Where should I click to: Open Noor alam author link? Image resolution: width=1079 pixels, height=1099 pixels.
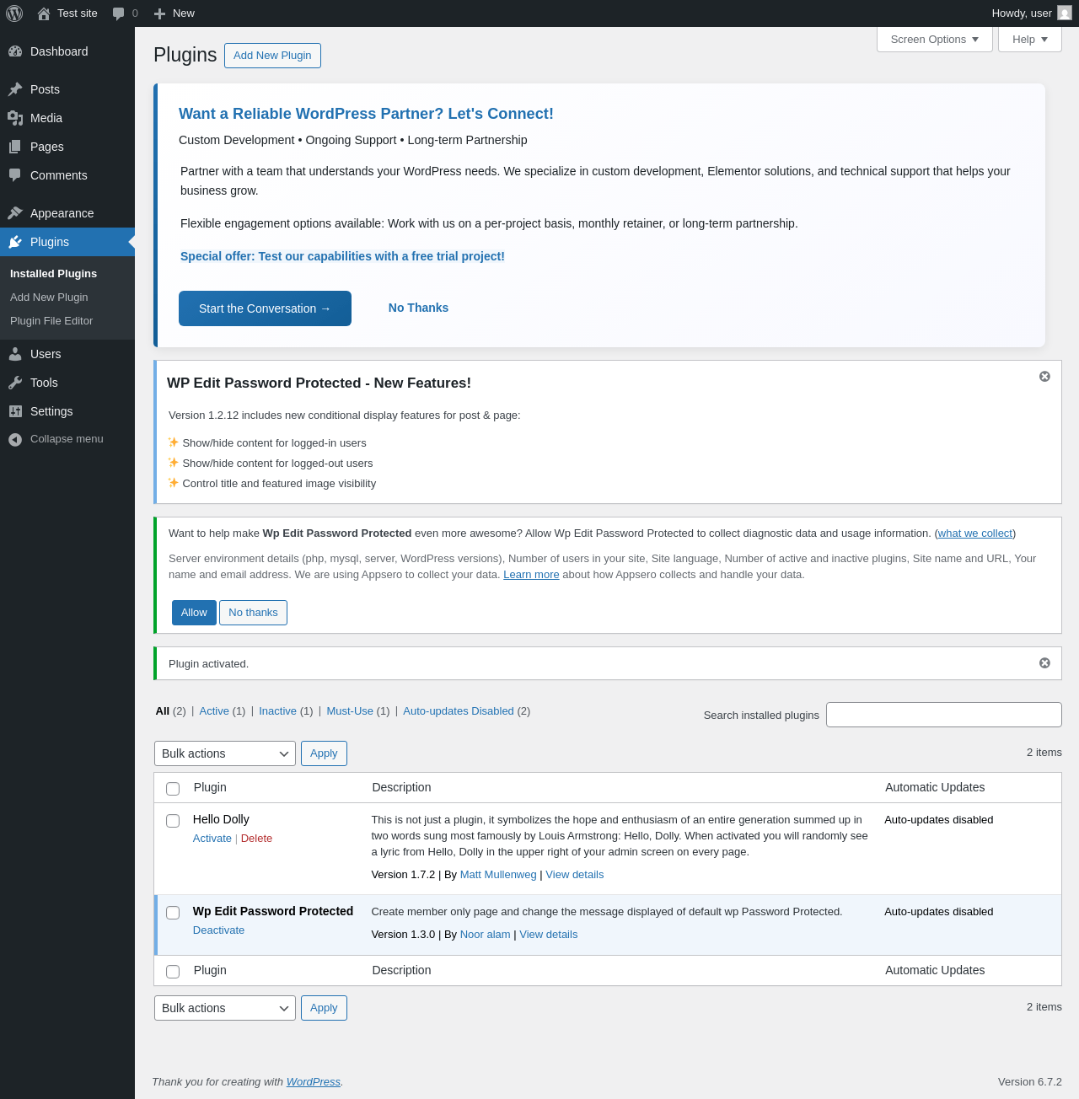486,935
